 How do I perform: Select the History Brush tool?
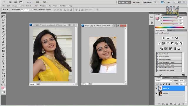click(x=3, y=45)
